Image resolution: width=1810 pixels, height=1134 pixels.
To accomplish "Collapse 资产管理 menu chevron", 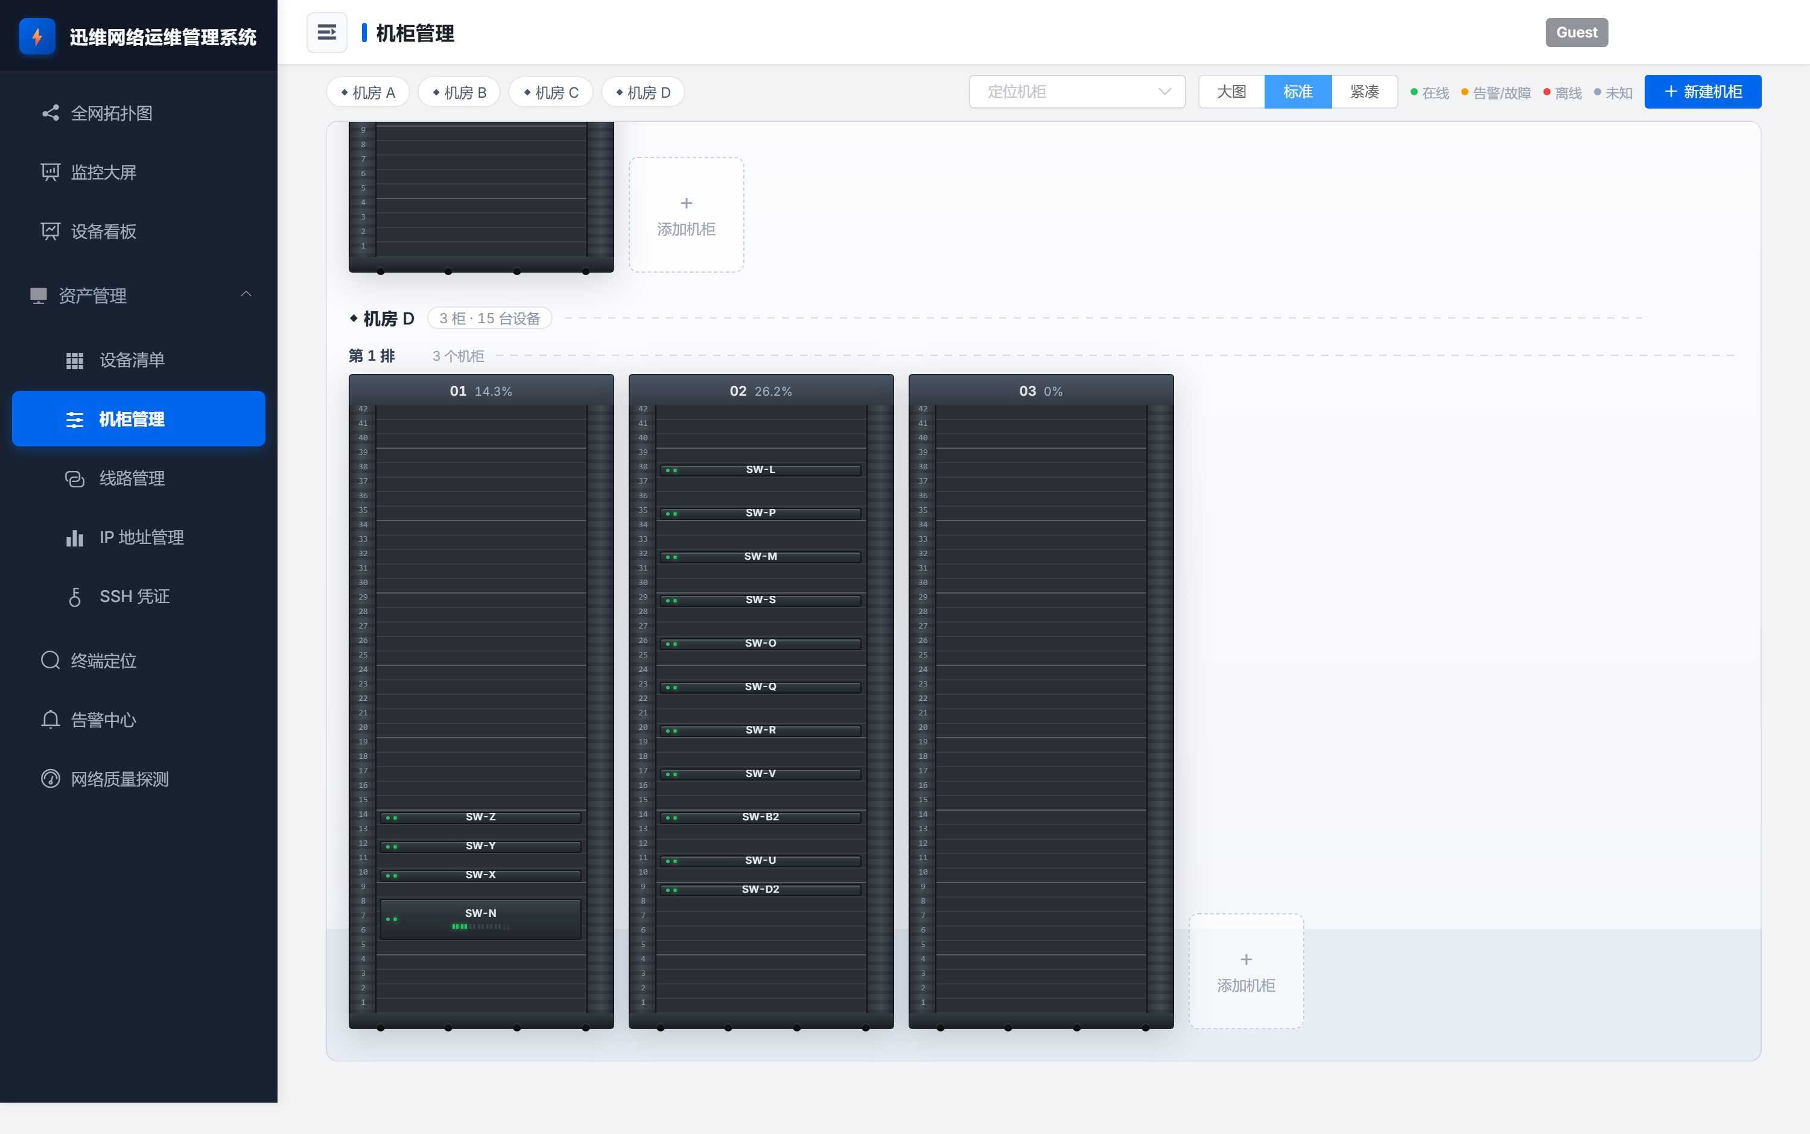I will [246, 294].
